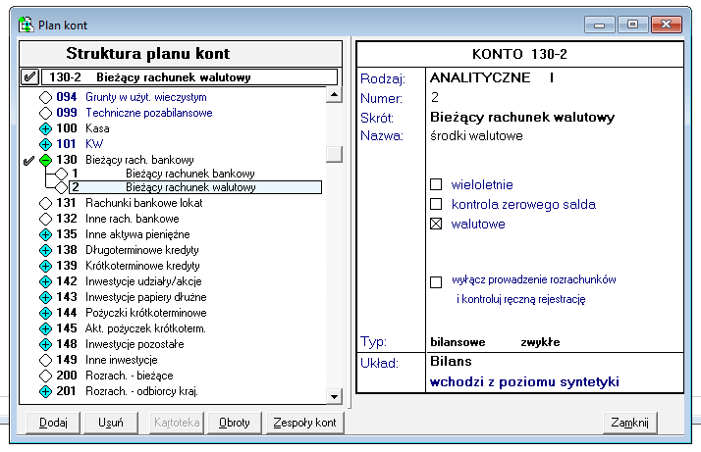The width and height of the screenshot is (701, 452).
Task: Click the checkmark icon beside 130-2 header
Action: point(29,76)
